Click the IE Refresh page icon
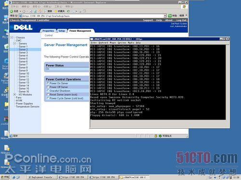This screenshot has width=241, height=180. click(x=35, y=11)
